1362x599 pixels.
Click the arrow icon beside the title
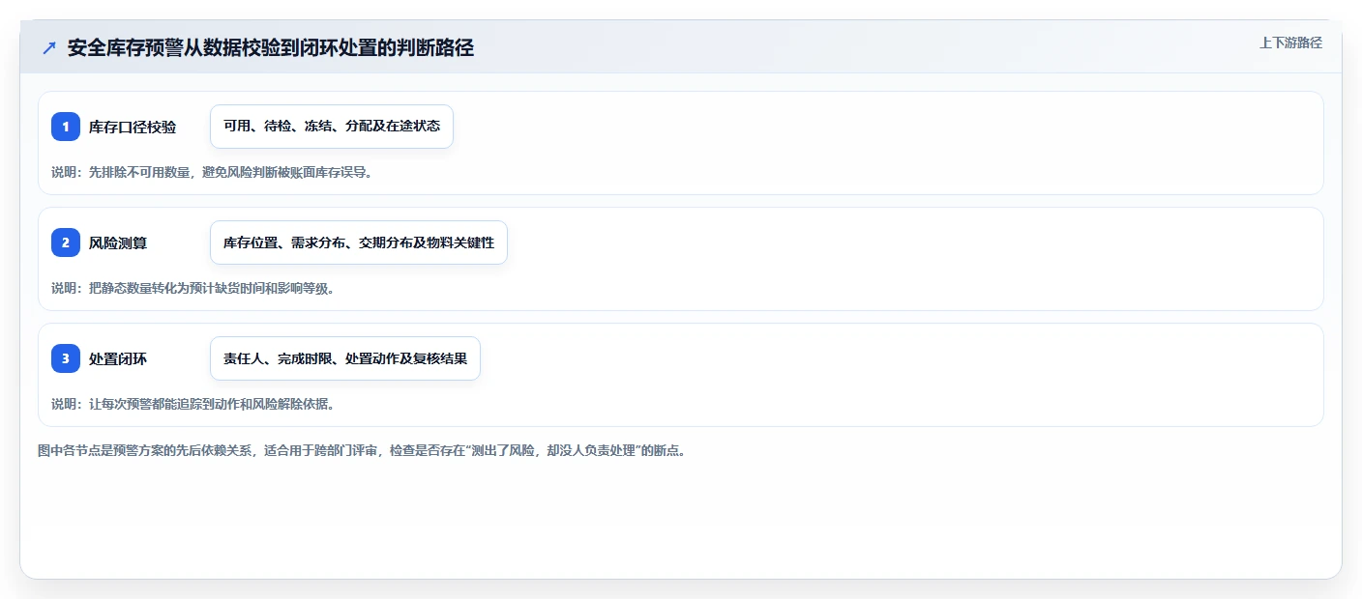click(x=49, y=47)
